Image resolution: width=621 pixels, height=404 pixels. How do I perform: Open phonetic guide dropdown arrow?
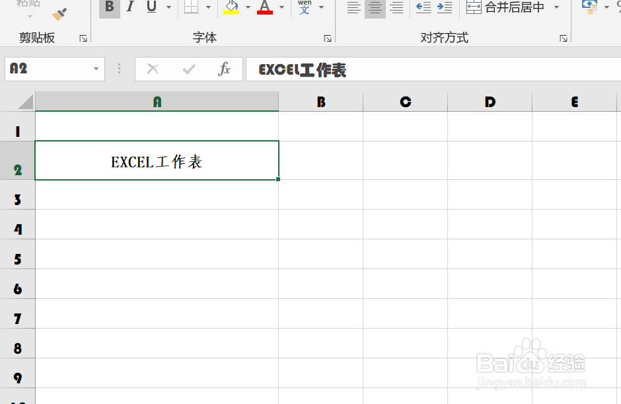tap(321, 7)
